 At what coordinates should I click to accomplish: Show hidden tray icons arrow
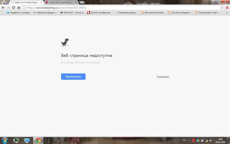pyautogui.click(x=189, y=141)
